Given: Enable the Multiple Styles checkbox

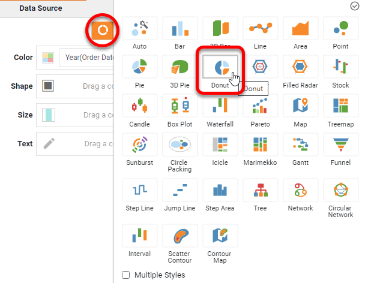Looking at the screenshot, I should [x=126, y=275].
